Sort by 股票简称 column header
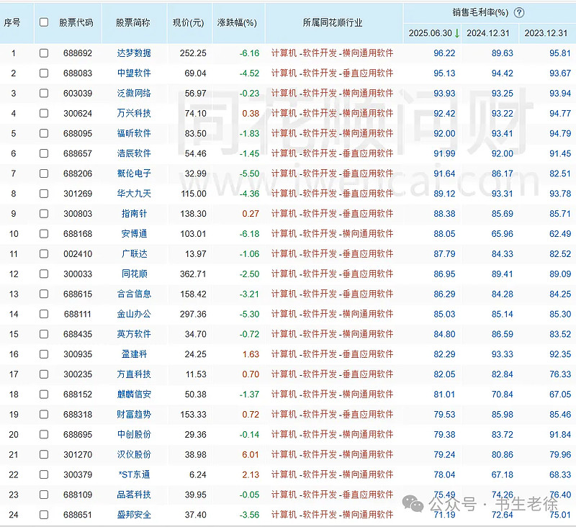Screen dimensions: 576x527 click(x=133, y=23)
